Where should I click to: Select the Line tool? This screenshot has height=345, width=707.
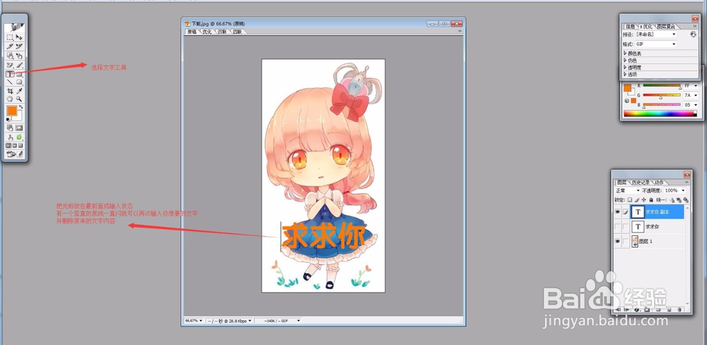point(9,82)
